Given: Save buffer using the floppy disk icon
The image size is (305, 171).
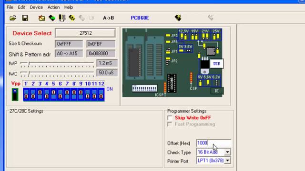Looking at the screenshot, I should pos(25,18).
